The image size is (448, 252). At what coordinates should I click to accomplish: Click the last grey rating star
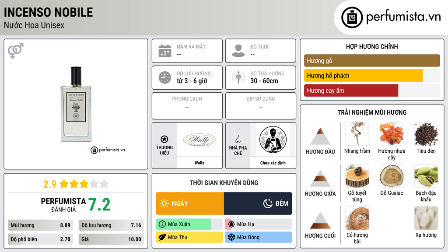pos(104,184)
